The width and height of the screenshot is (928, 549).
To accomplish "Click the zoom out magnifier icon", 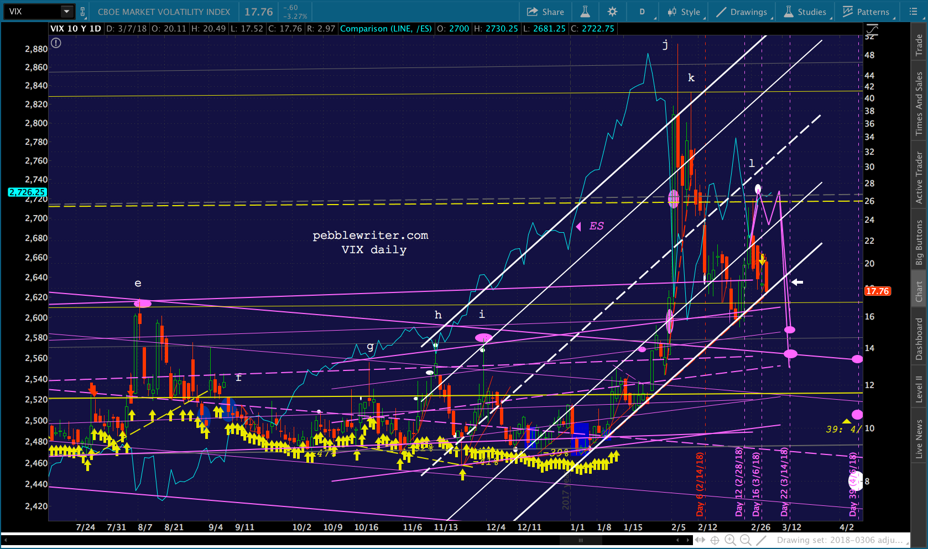I will click(745, 540).
